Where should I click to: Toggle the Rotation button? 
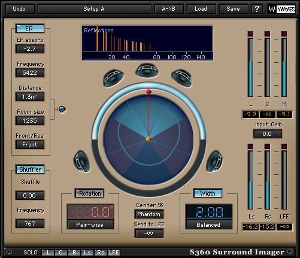(89, 193)
